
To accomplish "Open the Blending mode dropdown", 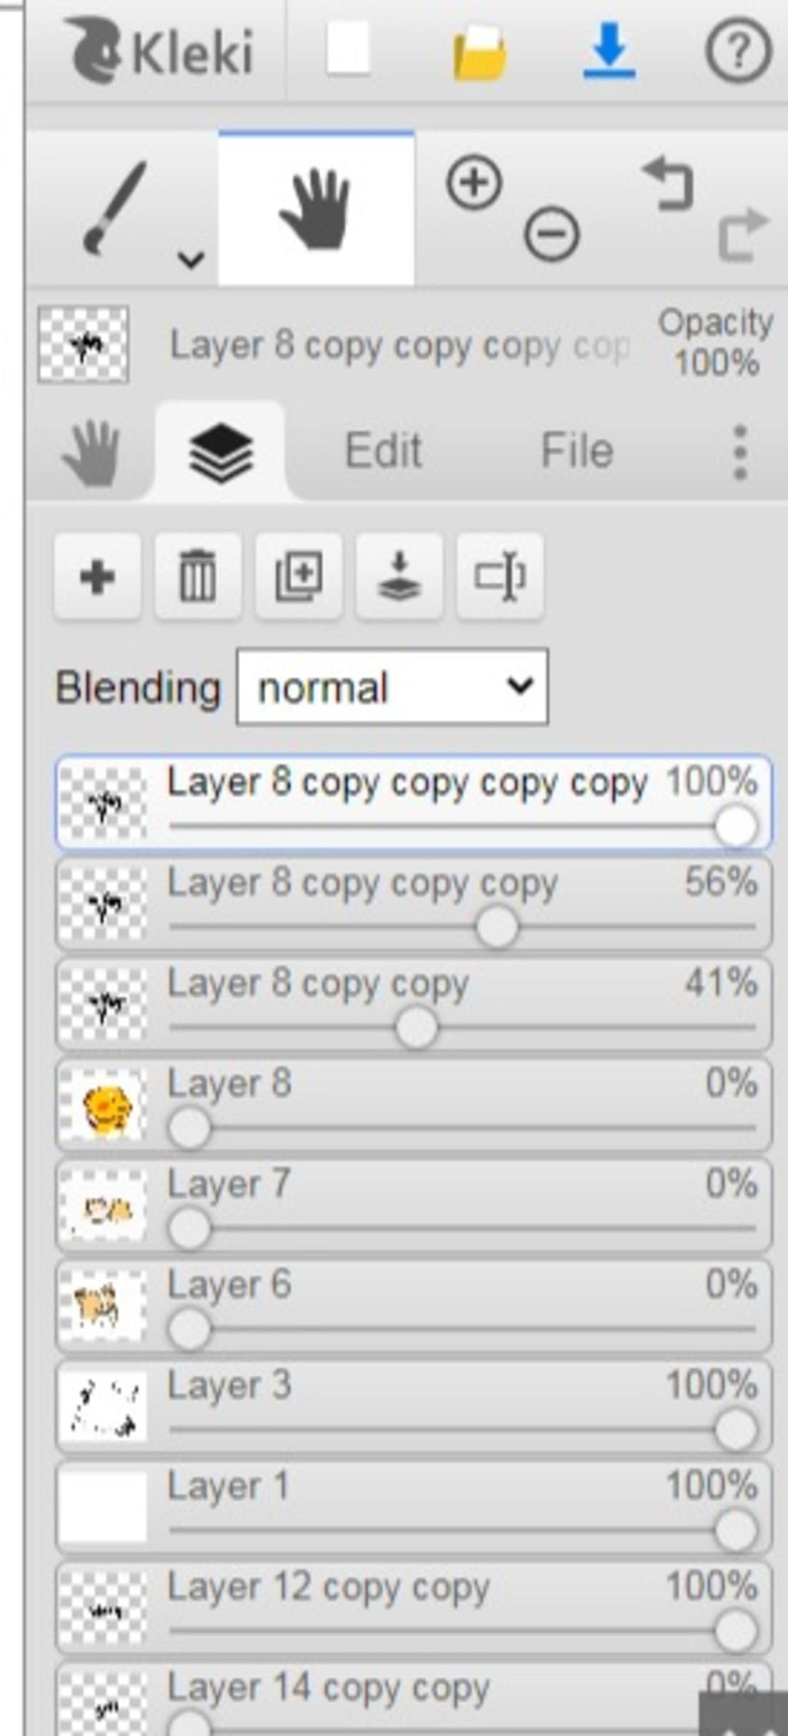I will (392, 687).
